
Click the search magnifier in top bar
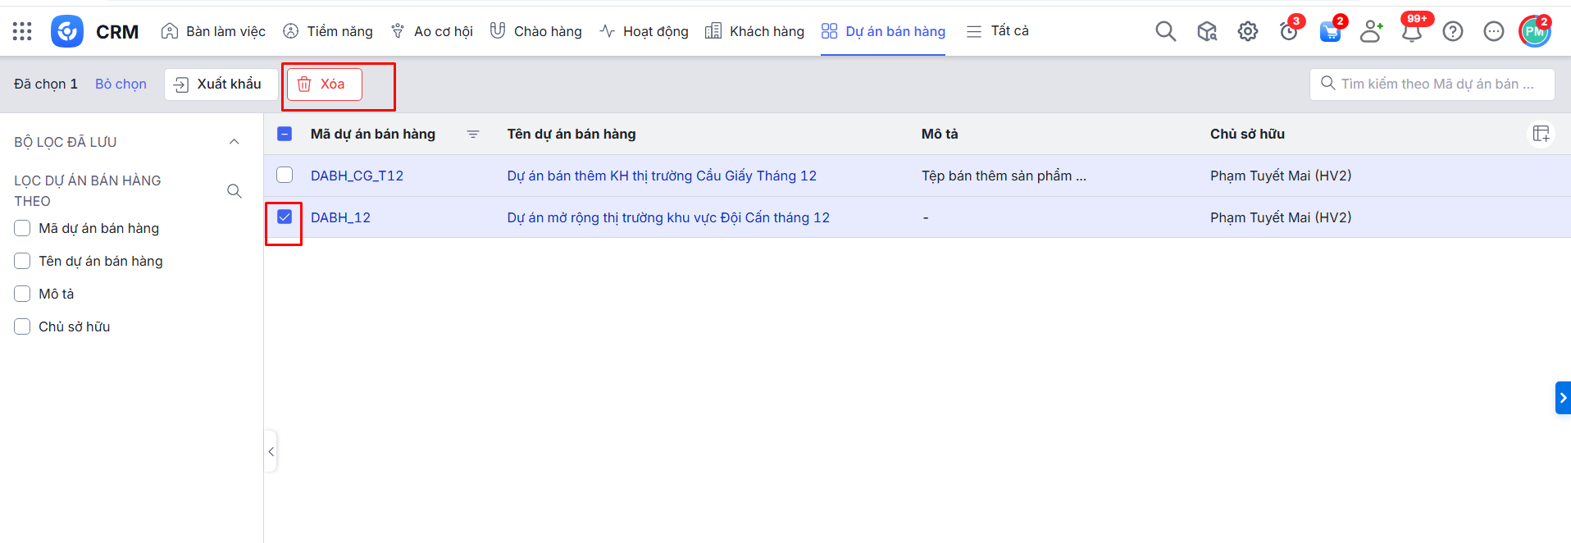1165,31
